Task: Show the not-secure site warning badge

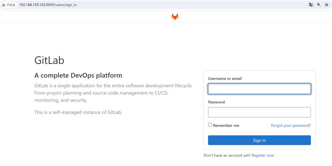Action: pos(9,5)
